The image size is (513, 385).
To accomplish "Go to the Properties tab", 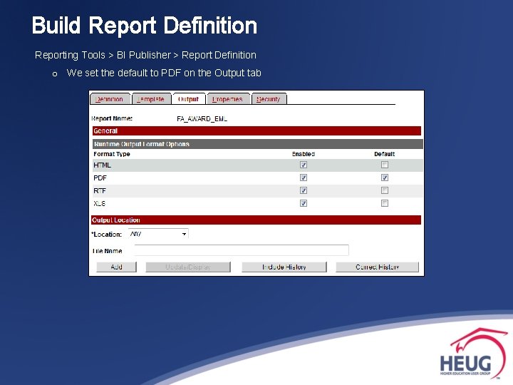I will coord(228,99).
